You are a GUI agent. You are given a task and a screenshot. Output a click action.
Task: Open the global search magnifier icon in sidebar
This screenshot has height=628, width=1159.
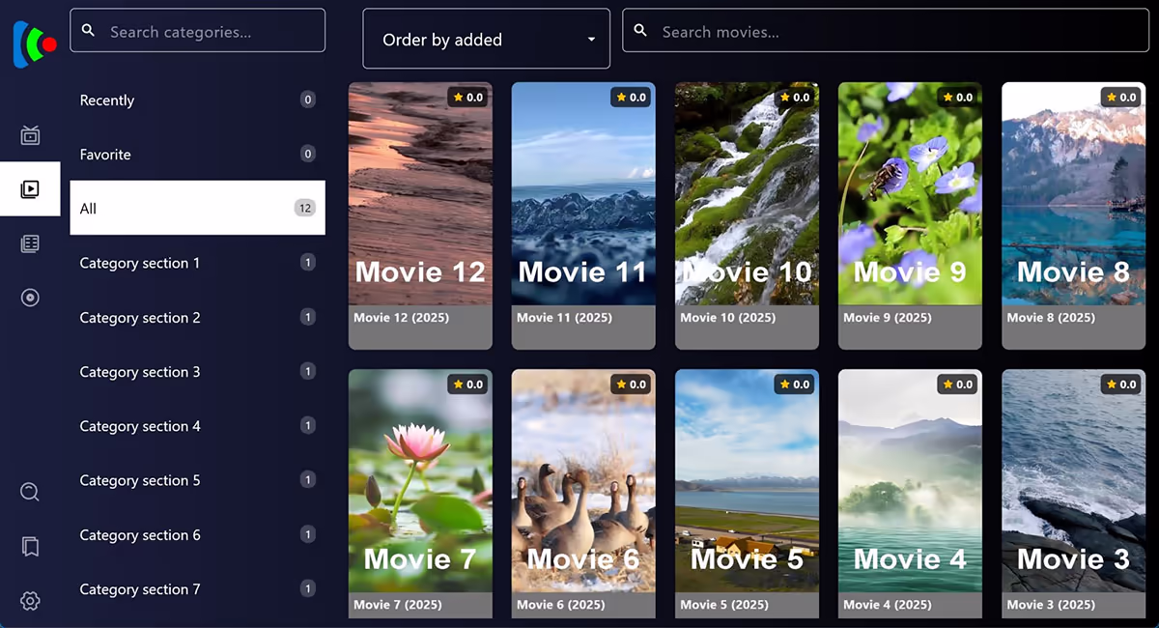coord(30,493)
